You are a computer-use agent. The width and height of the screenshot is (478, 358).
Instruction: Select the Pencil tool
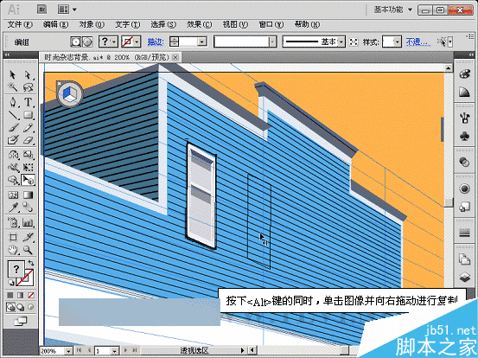click(x=28, y=127)
